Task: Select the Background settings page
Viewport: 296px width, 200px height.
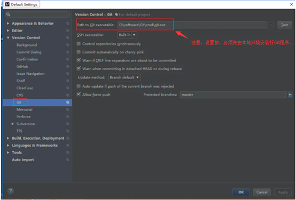Action: point(27,45)
